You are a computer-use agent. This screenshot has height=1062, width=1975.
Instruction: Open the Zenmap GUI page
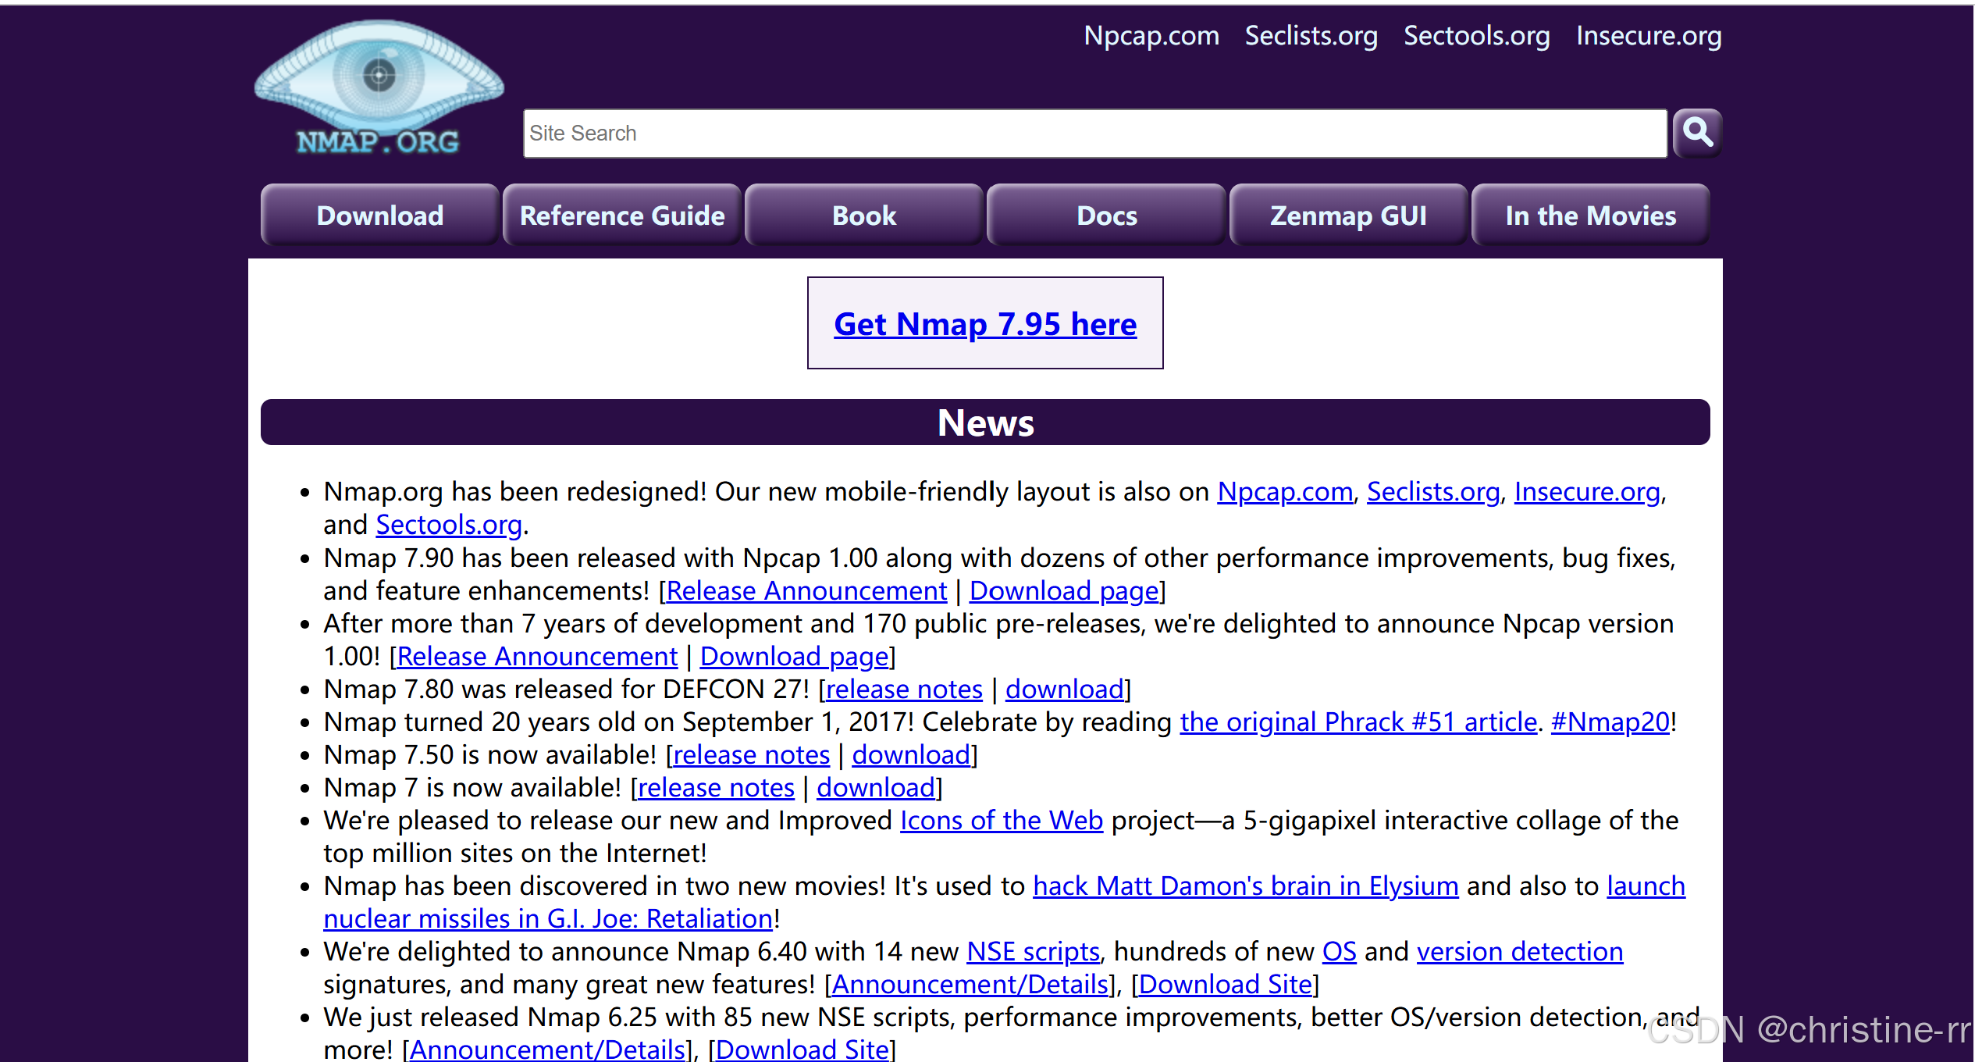coord(1348,216)
